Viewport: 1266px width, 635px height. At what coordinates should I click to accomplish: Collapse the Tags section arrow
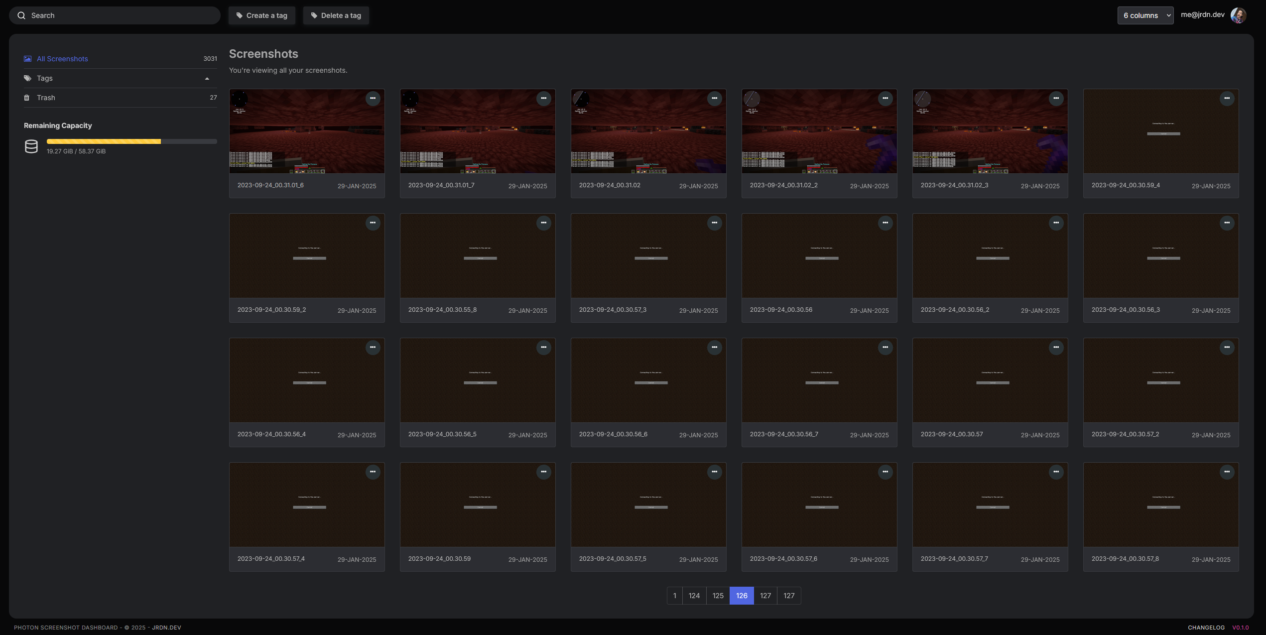tap(207, 79)
